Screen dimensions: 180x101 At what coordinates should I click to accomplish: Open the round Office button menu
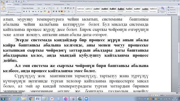click(x=3, y=3)
